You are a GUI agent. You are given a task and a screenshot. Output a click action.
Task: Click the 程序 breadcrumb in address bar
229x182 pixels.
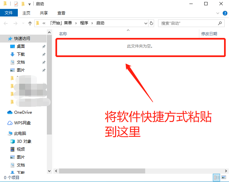click(x=84, y=23)
